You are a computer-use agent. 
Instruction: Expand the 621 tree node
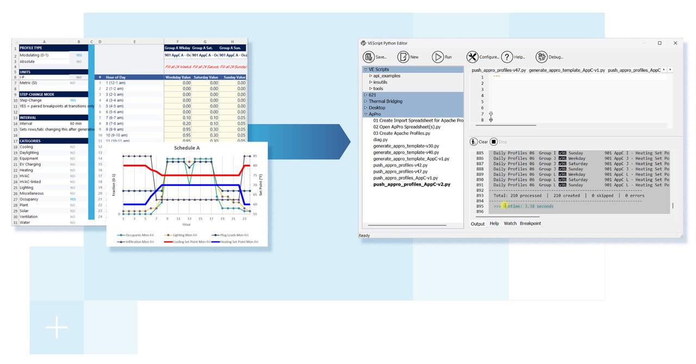[365, 95]
